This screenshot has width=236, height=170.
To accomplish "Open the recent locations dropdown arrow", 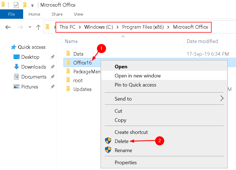I will (30, 27).
